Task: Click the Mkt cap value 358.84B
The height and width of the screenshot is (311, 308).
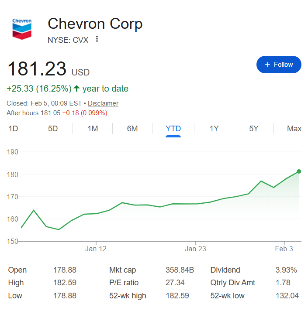Action: pos(180,270)
